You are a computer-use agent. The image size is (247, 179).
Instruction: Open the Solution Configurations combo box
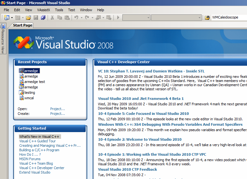pyautogui.click(x=136, y=18)
